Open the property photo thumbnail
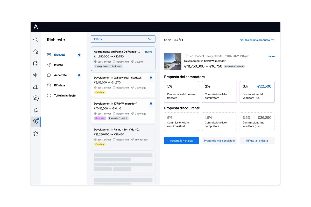 [x=173, y=61]
